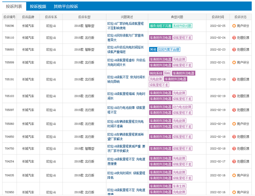255x196 pixels.
Task: Switch to the 投诉列表 tab
Action: 14,7
